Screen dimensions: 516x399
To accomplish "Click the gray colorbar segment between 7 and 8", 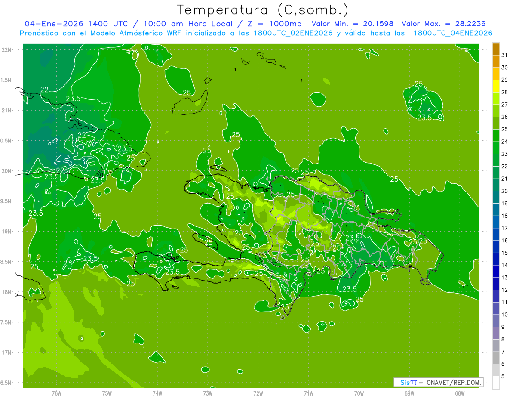I will (496, 345).
